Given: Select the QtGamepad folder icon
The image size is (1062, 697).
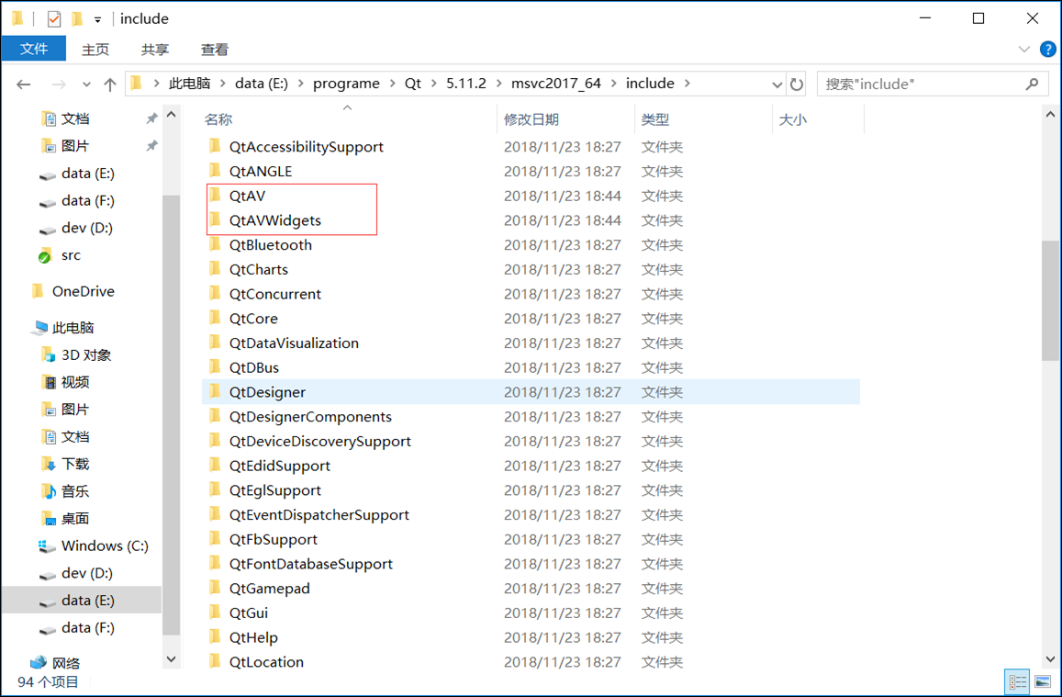Looking at the screenshot, I should pyautogui.click(x=215, y=588).
